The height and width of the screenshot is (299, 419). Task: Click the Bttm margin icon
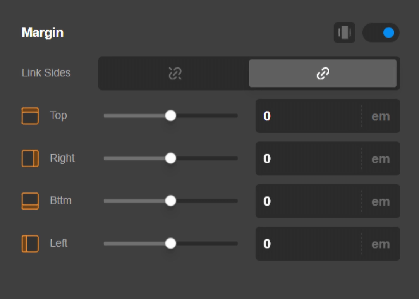(x=30, y=201)
